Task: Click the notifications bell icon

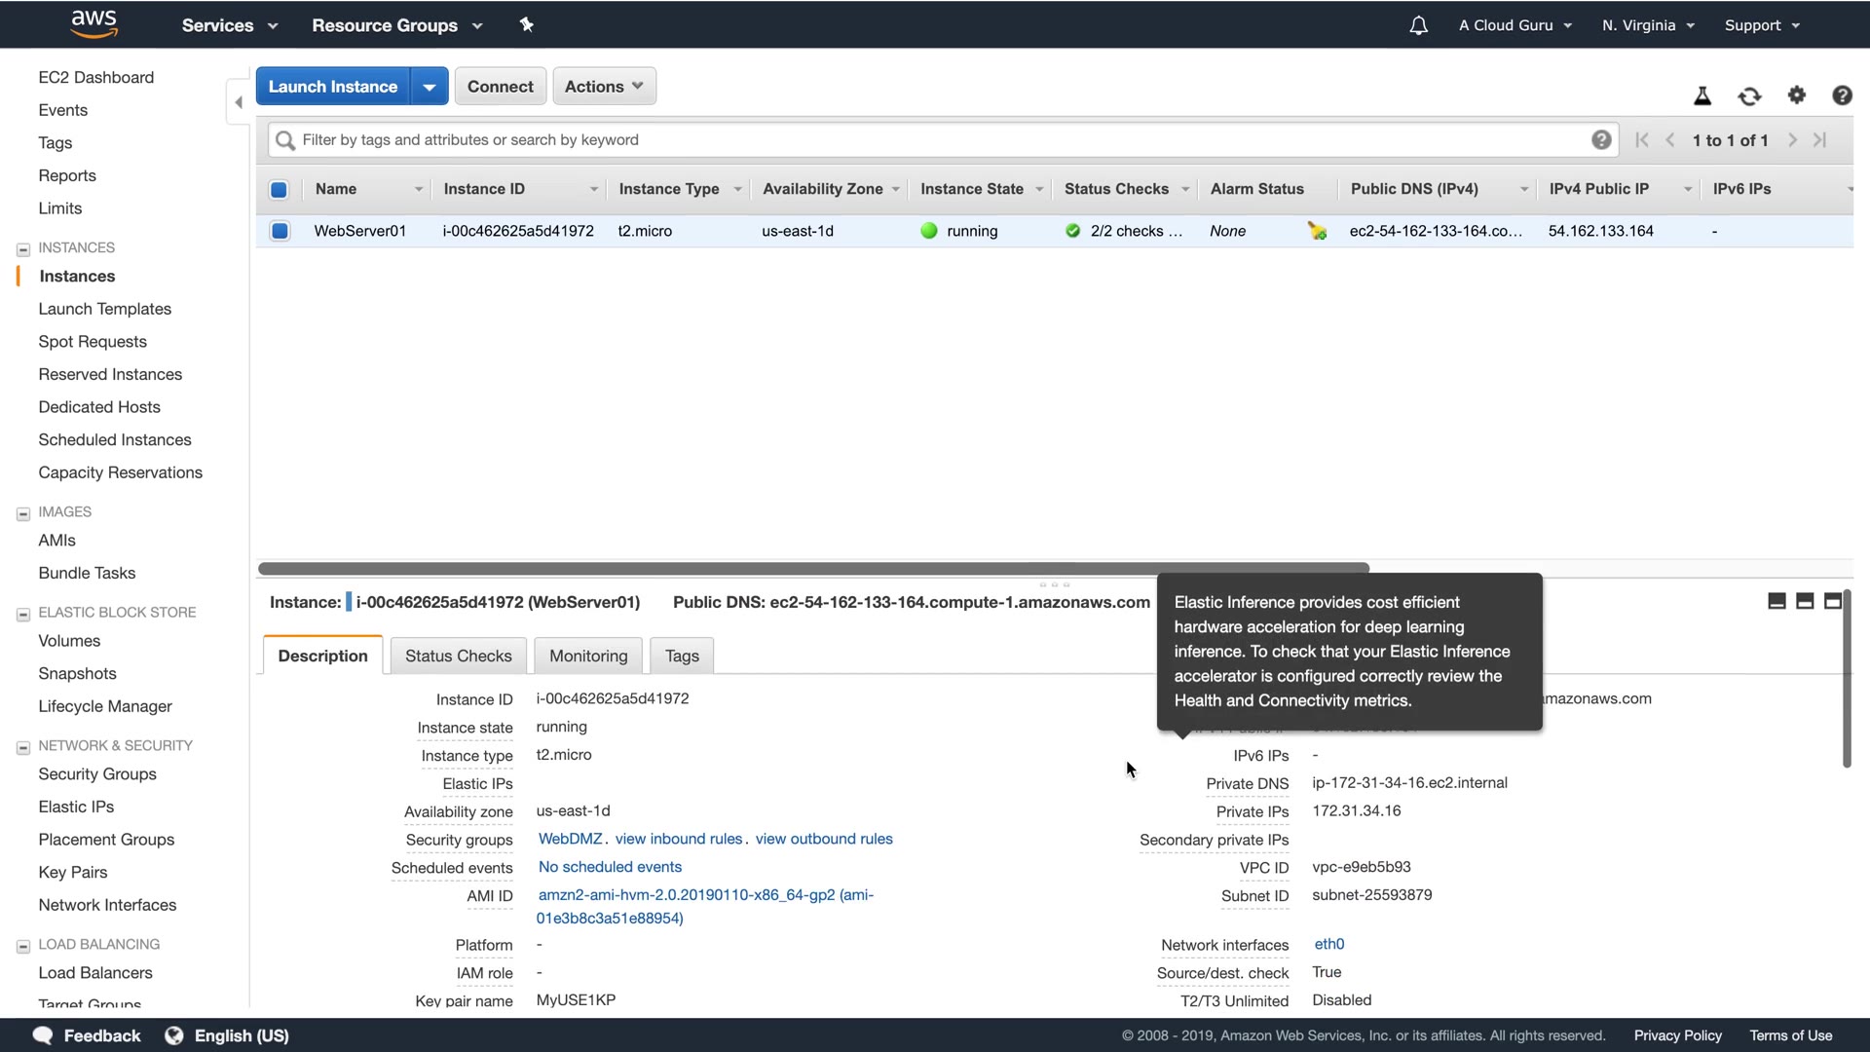Action: [1418, 25]
